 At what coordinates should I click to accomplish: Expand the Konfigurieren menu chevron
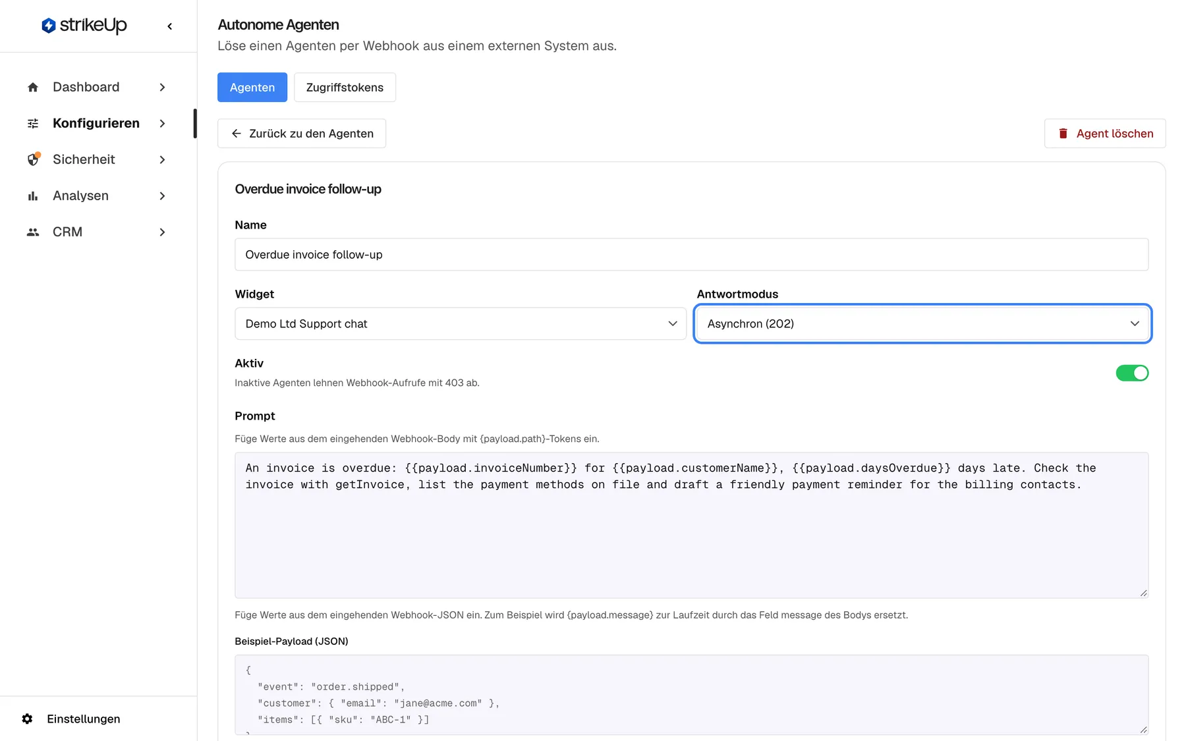click(x=162, y=123)
